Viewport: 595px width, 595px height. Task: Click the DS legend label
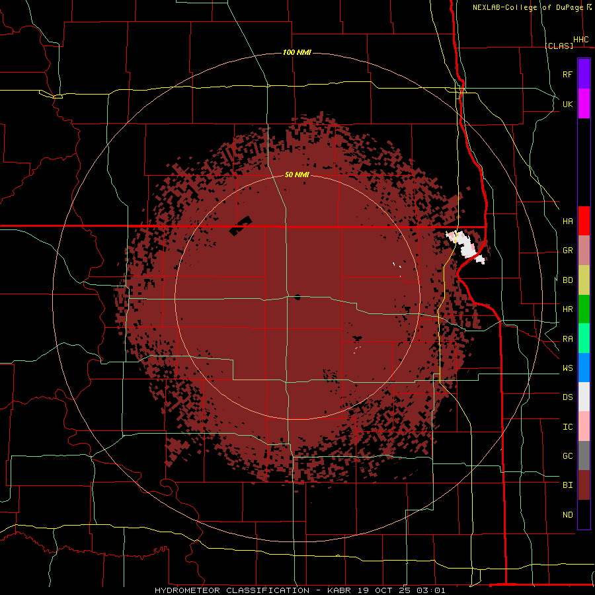click(x=567, y=397)
